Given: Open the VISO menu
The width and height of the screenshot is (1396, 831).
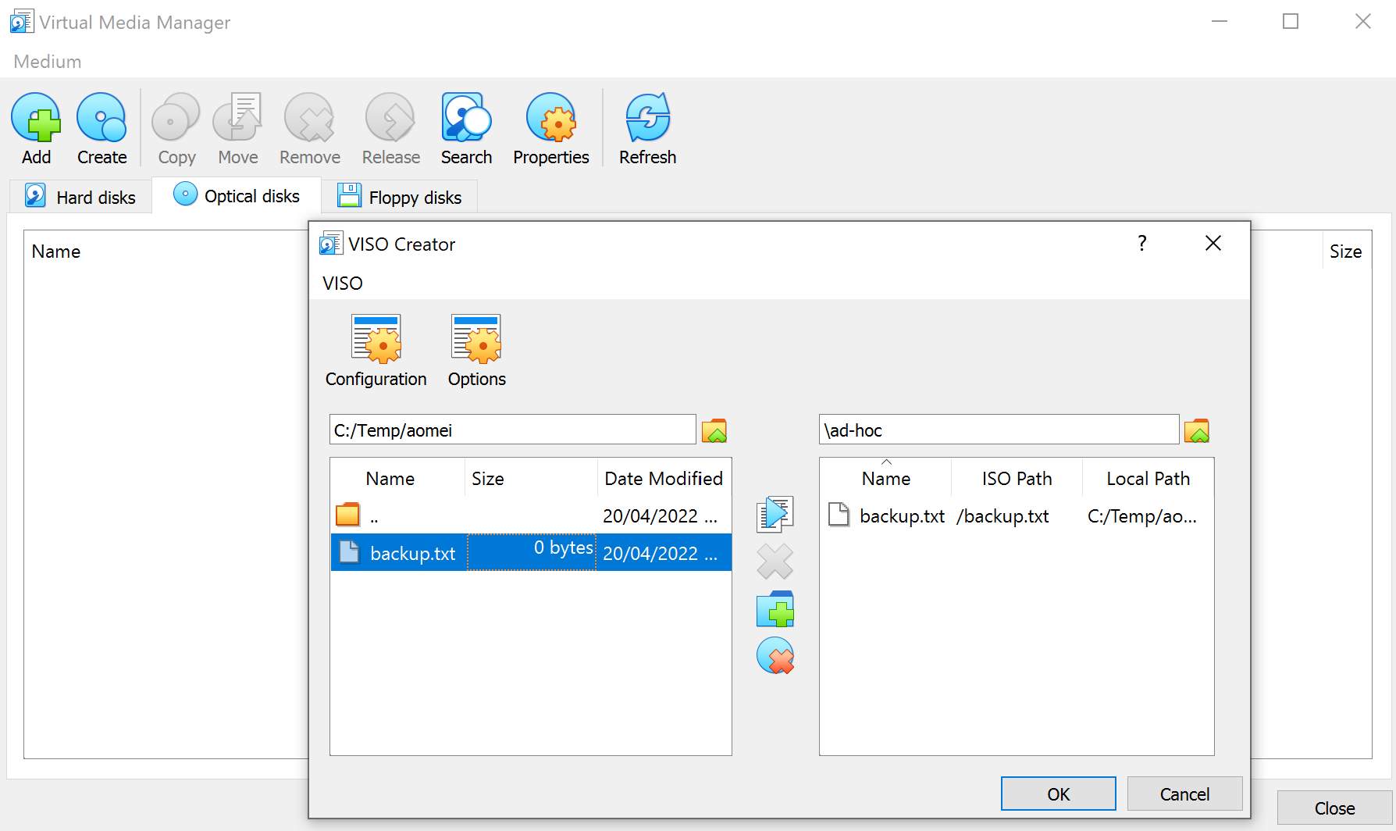Looking at the screenshot, I should pos(343,284).
